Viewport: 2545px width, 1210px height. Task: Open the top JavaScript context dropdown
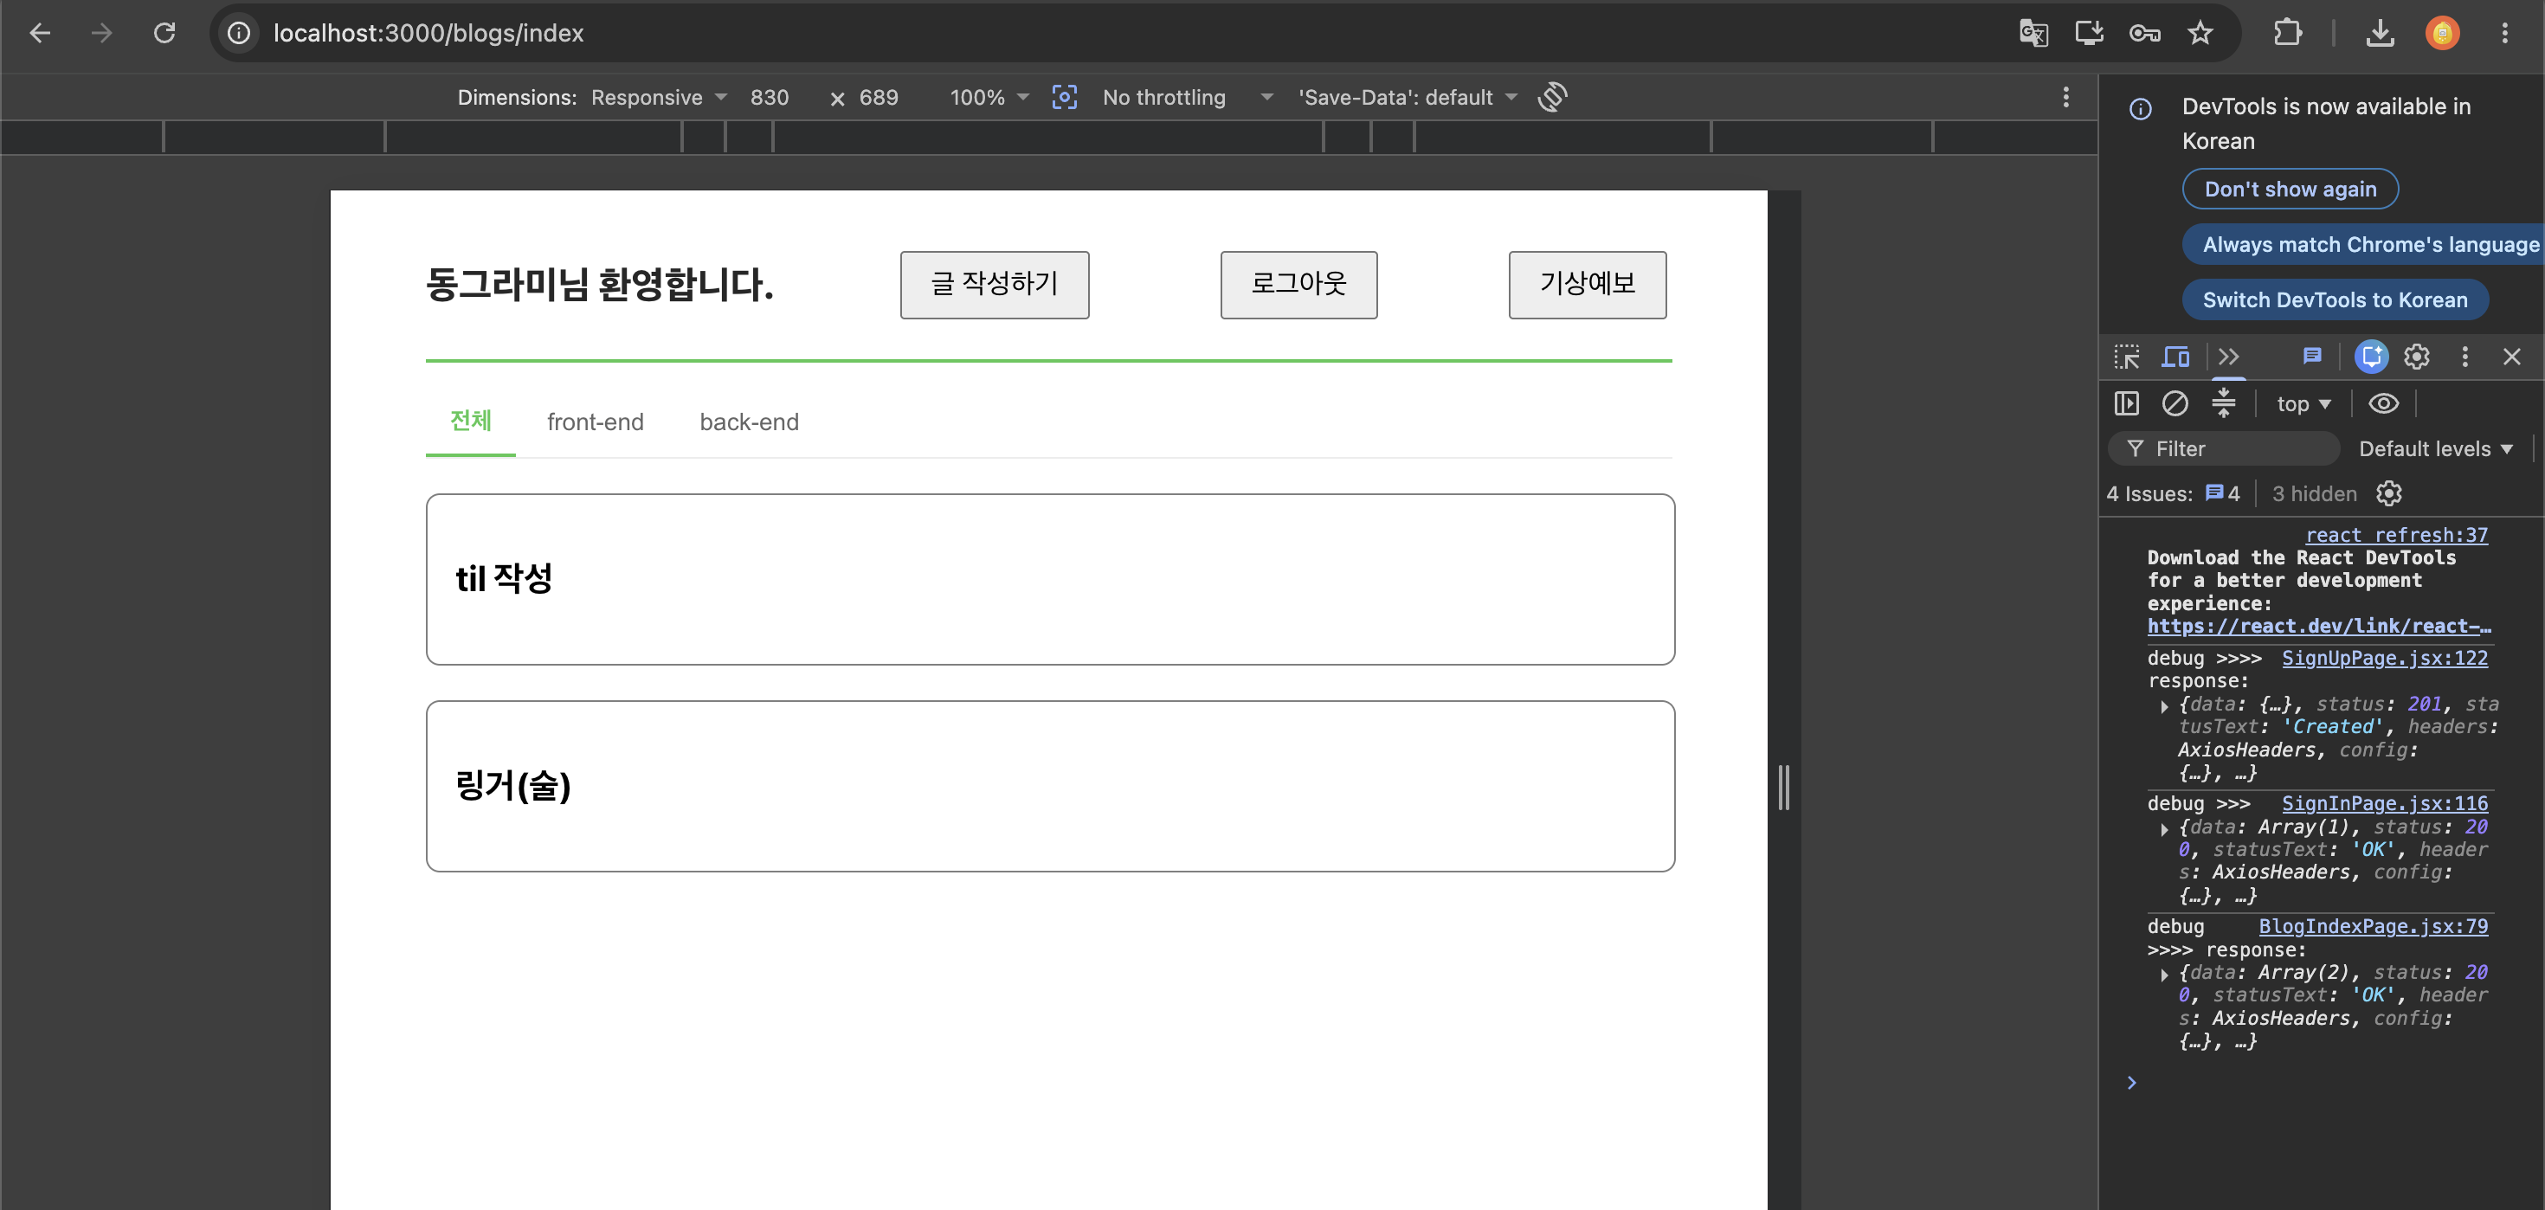(x=2303, y=403)
